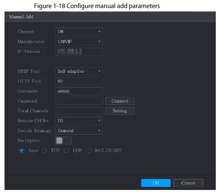Click the Total Channels field

click(79, 111)
